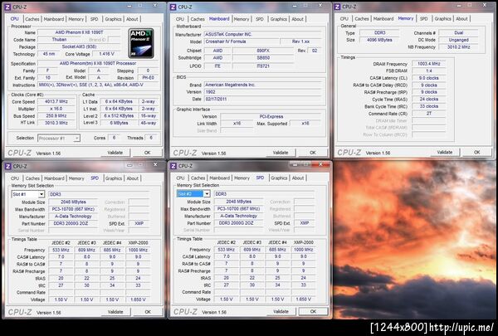498x336 pixels.
Task: Show the Graphics tab in the Slot #1 SPD window
Action: pos(114,178)
